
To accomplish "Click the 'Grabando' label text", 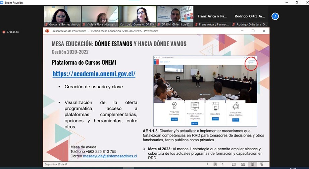I will coord(13,32).
